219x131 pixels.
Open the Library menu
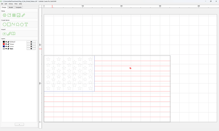point(11,4)
